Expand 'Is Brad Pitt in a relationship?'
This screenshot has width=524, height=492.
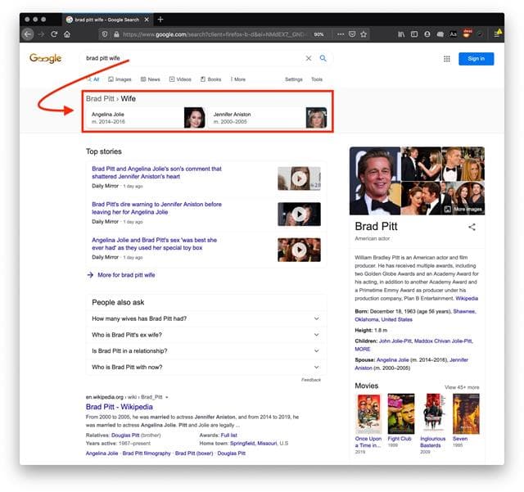click(x=206, y=350)
